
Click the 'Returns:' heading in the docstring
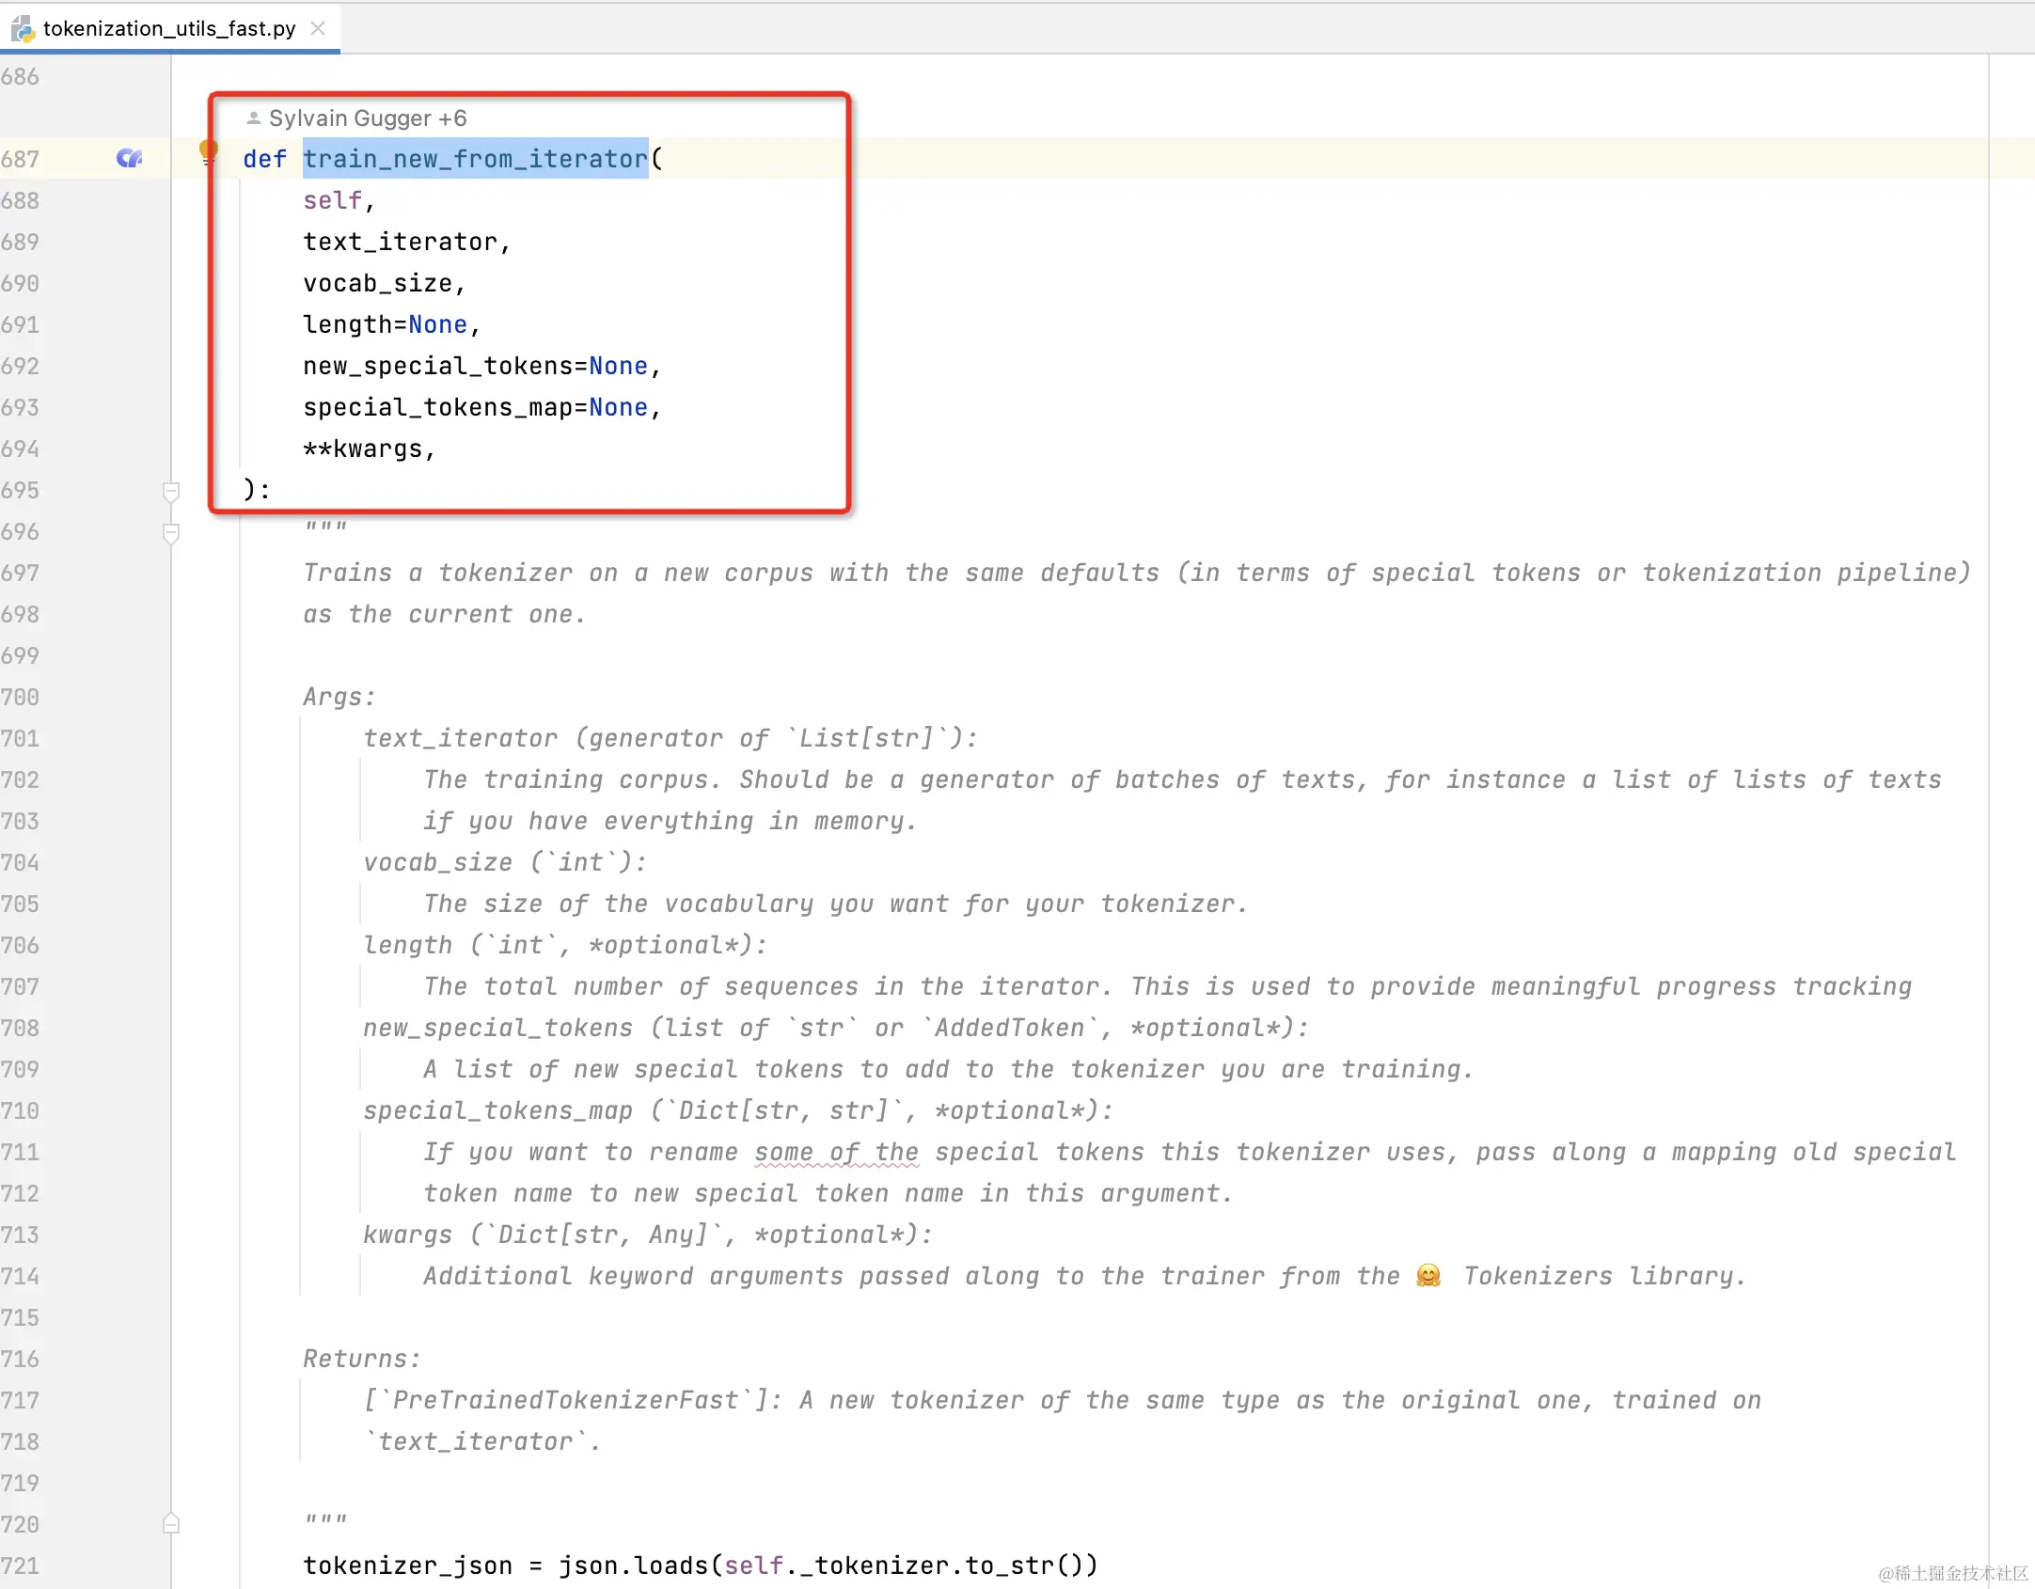pos(361,1359)
